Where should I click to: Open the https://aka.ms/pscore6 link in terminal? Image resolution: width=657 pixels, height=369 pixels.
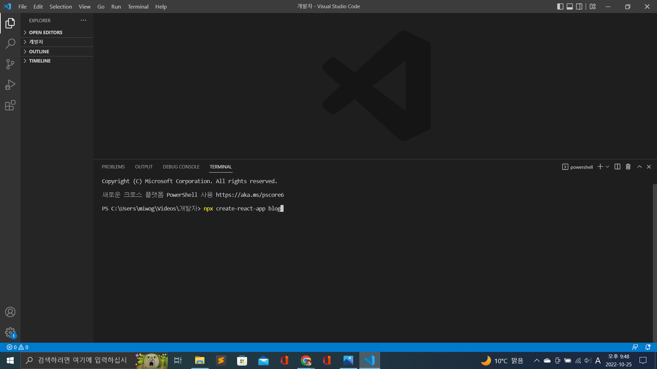click(x=250, y=195)
